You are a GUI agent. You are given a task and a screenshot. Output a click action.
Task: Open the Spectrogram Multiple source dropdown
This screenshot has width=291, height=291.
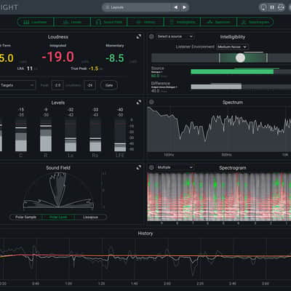175,167
